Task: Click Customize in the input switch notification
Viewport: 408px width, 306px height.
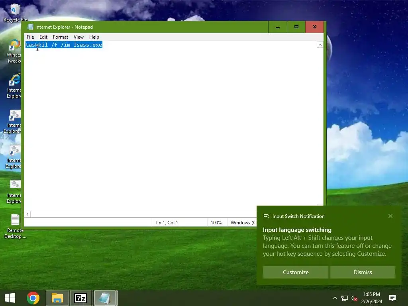Action: [x=296, y=272]
